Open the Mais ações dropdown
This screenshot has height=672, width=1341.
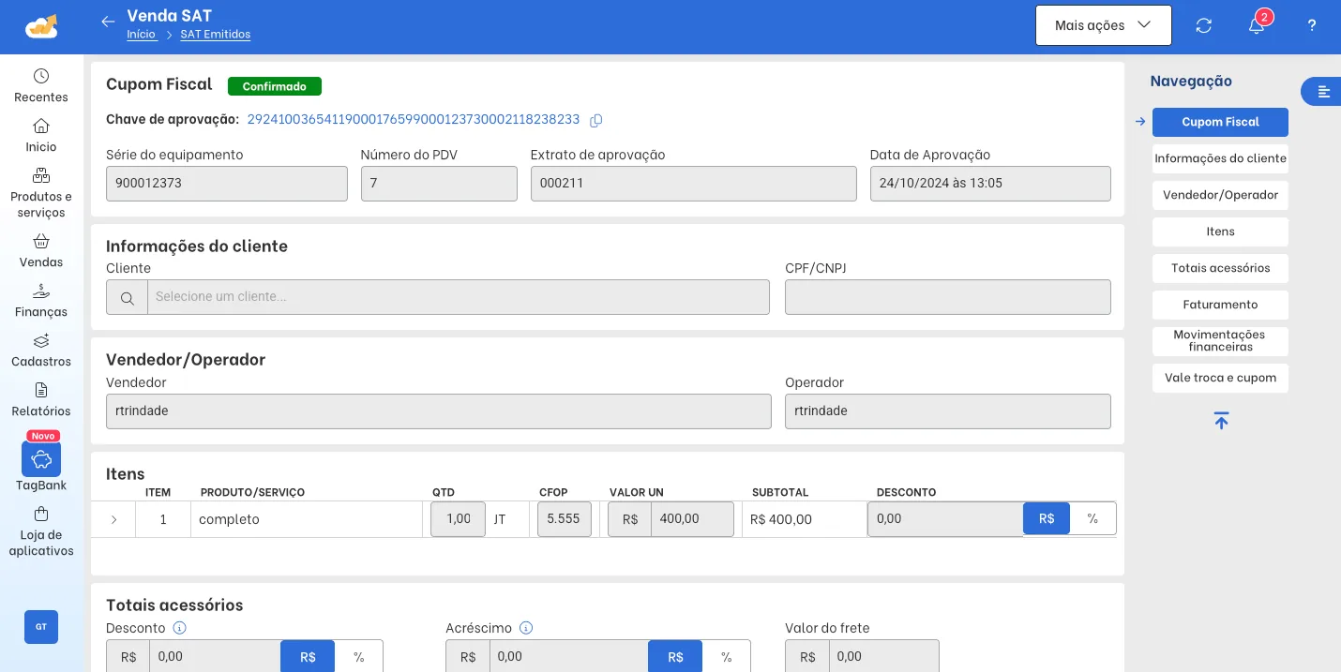point(1104,25)
